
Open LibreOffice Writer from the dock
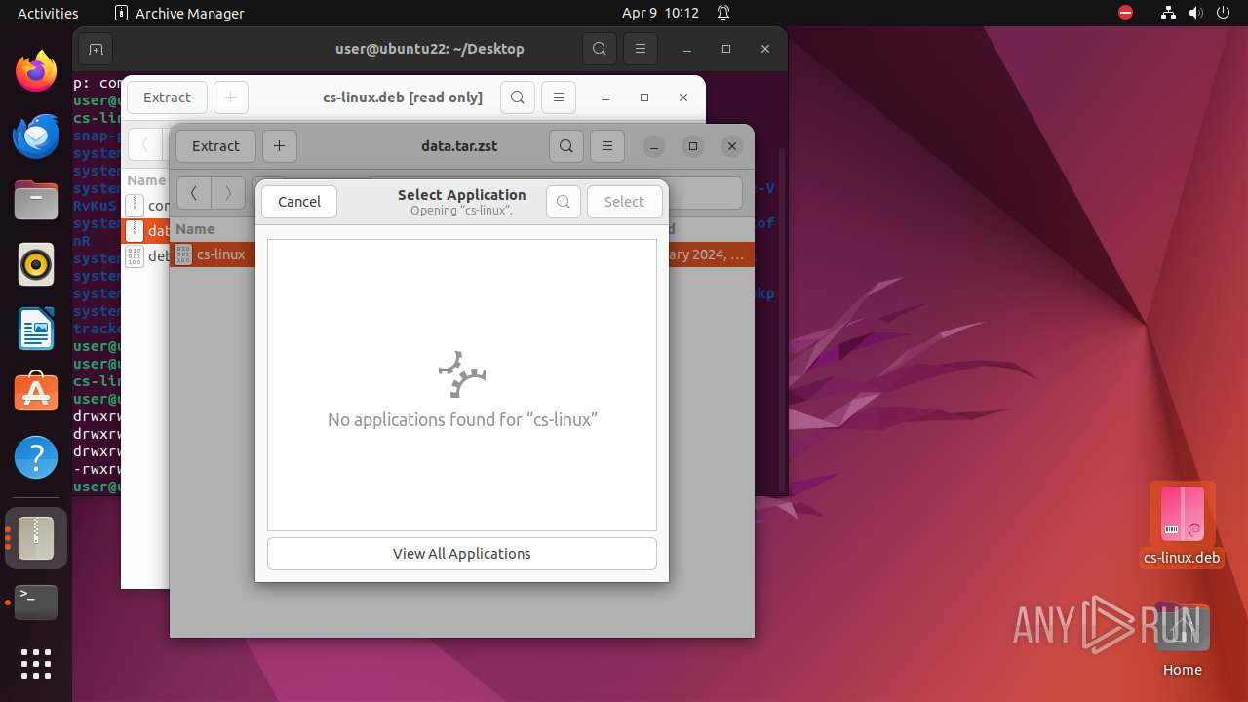click(36, 329)
